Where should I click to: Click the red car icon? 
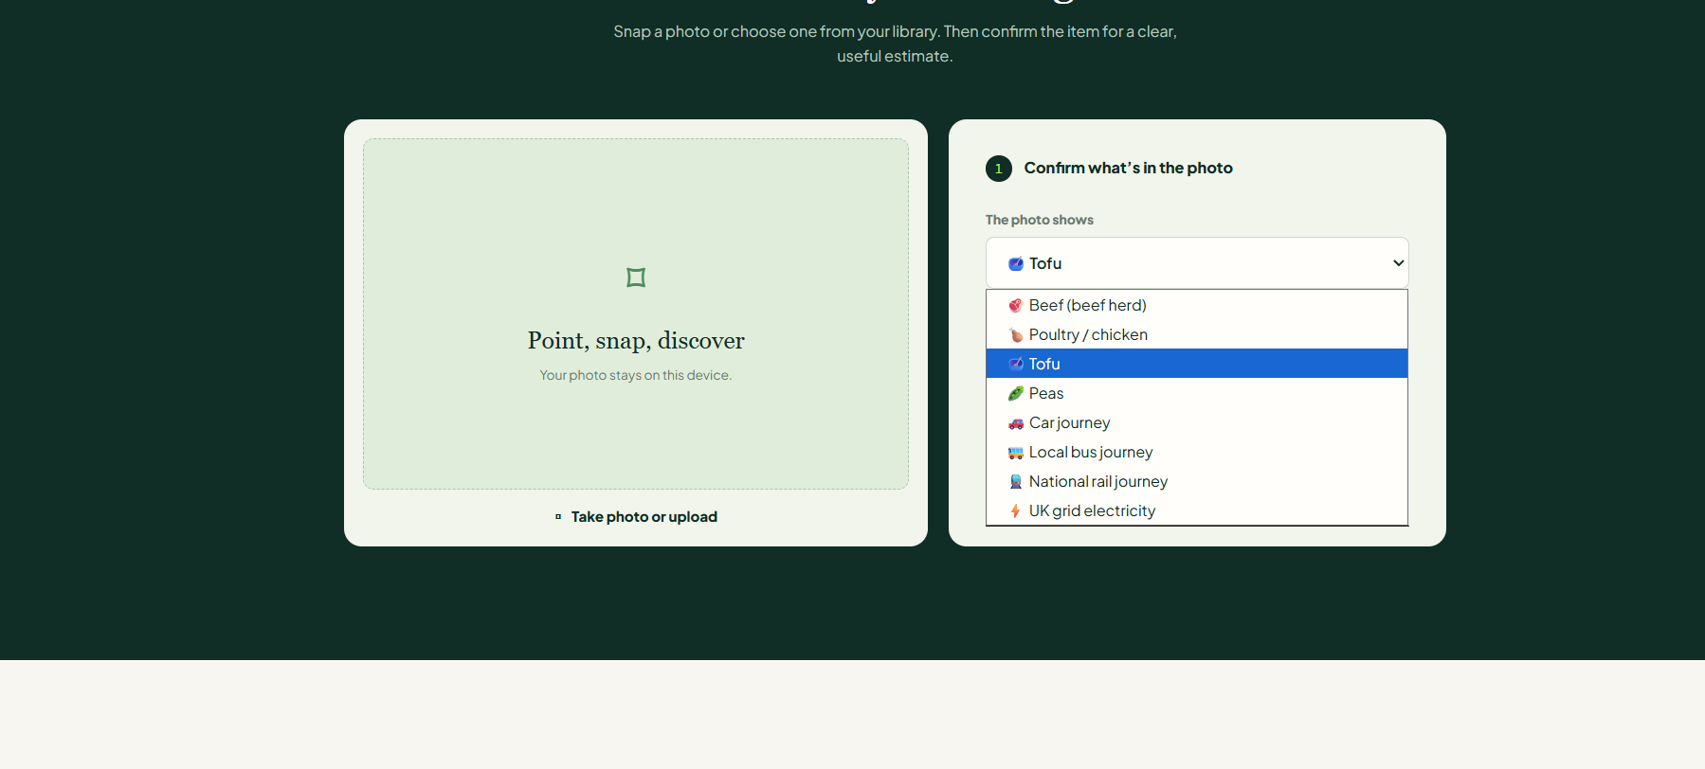(x=1015, y=423)
